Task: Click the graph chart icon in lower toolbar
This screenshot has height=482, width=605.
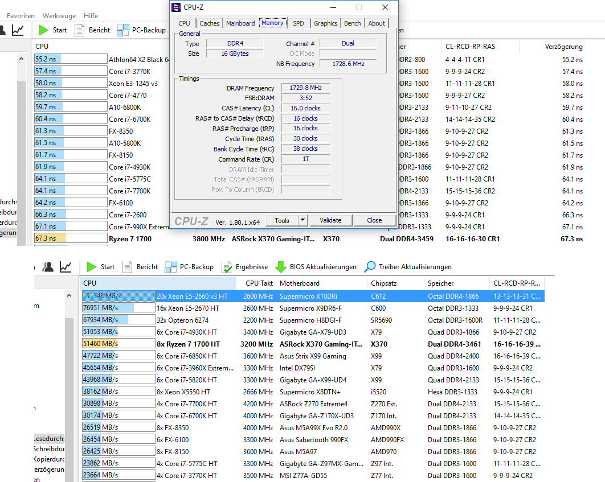Action: tap(65, 267)
